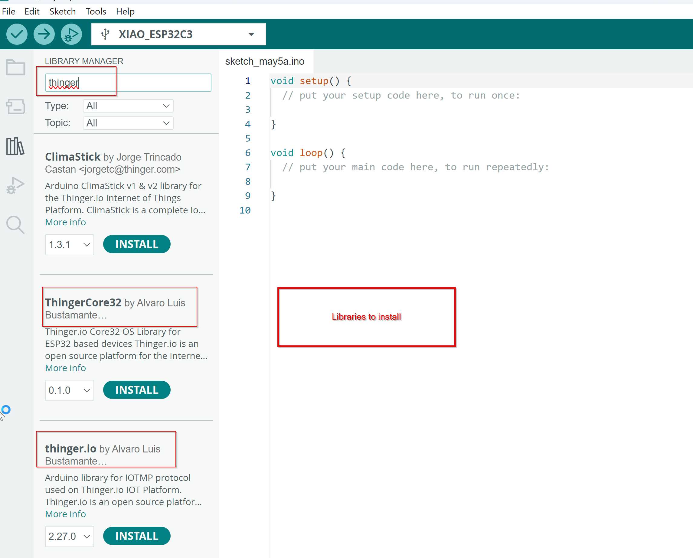Click More info link for ClimaStick
This screenshot has width=693, height=558.
[x=65, y=221]
